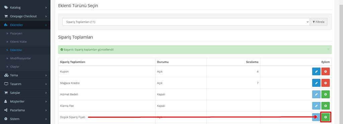Collapse the Eklentiler sidebar section
343x124 pixels.
[25, 25]
